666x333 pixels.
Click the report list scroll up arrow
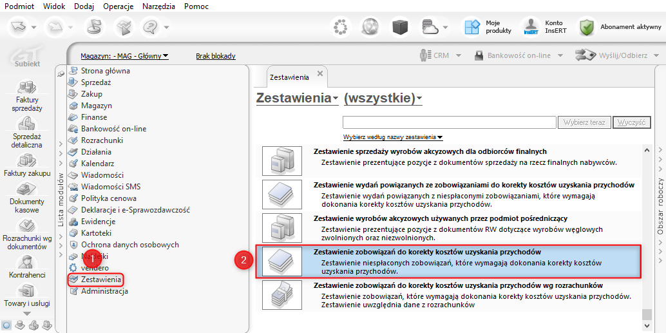647,150
